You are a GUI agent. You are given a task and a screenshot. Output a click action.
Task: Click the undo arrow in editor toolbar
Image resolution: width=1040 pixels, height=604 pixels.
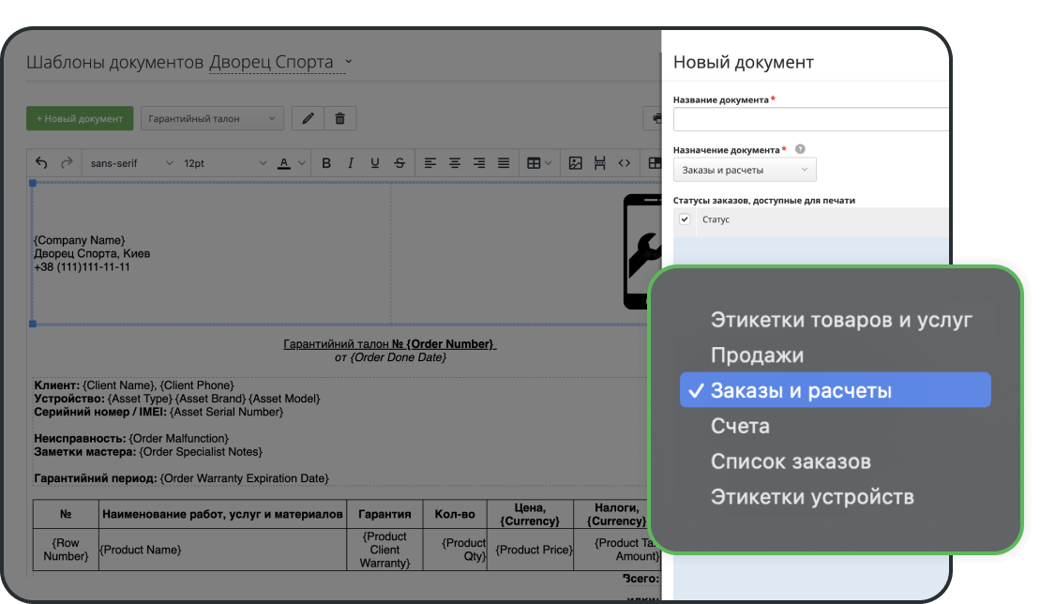coord(42,163)
